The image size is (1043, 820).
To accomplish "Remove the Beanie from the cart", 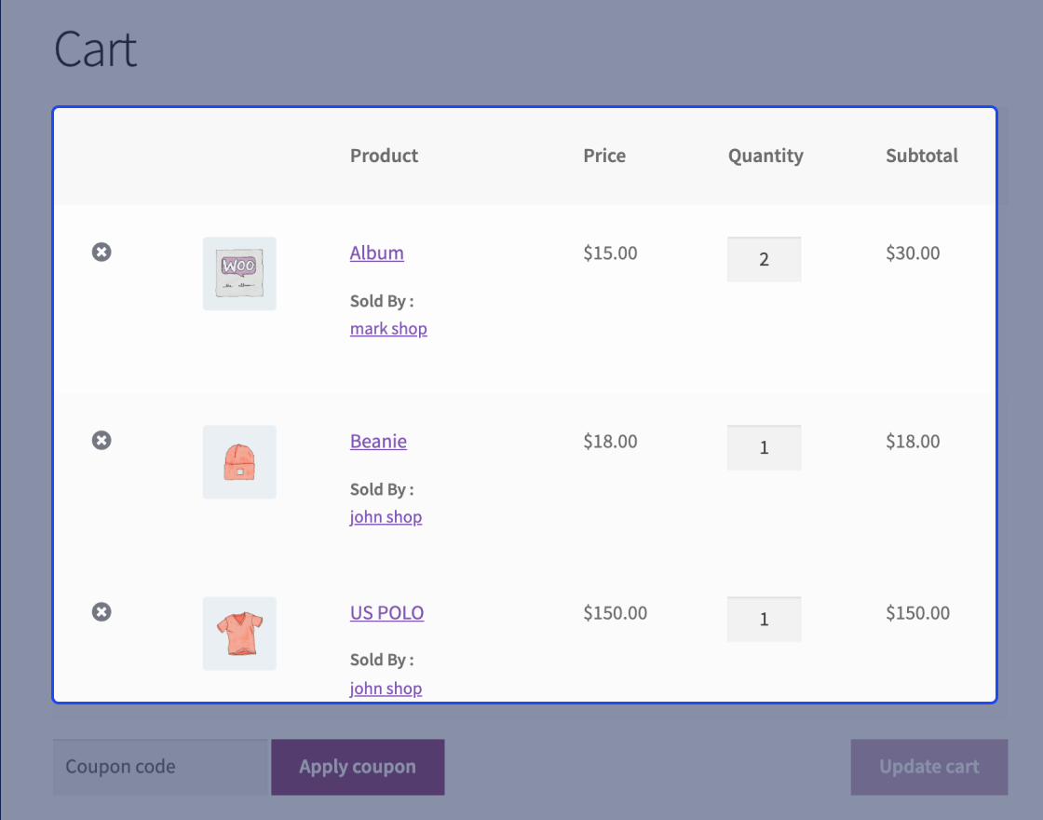I will (102, 440).
